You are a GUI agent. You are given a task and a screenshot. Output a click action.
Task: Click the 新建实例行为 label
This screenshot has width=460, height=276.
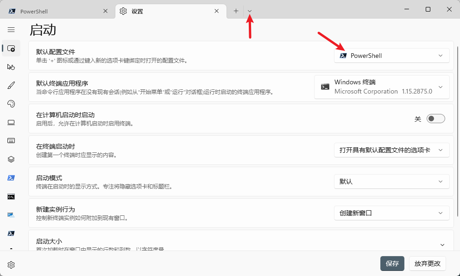click(56, 209)
